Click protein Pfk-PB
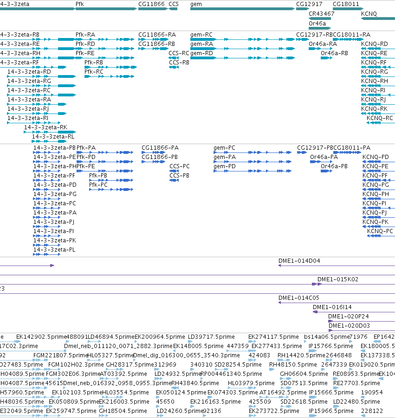Screen dimensions: 395x418 [98, 176]
